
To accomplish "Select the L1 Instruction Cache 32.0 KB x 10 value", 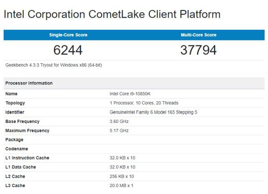I will 122,158.
